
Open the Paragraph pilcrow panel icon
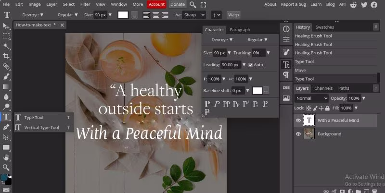pos(286,75)
